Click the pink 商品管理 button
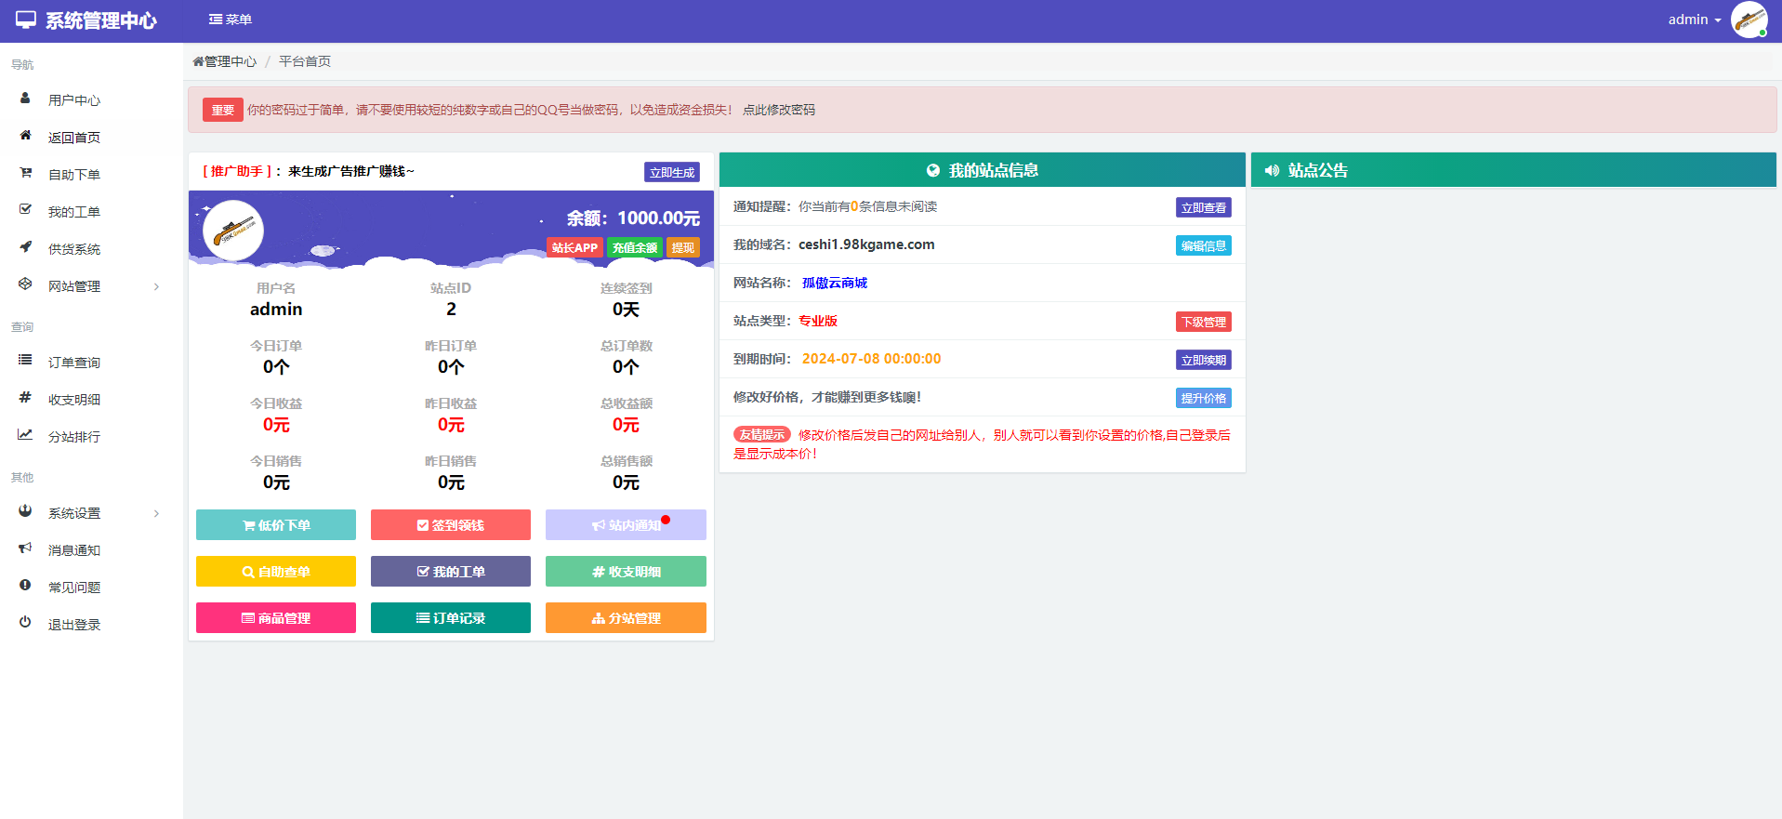 (x=276, y=618)
